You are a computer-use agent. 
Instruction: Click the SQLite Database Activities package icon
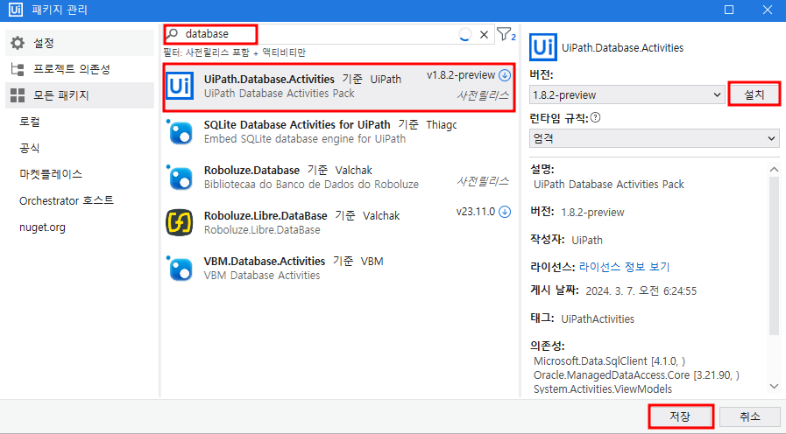(x=180, y=131)
